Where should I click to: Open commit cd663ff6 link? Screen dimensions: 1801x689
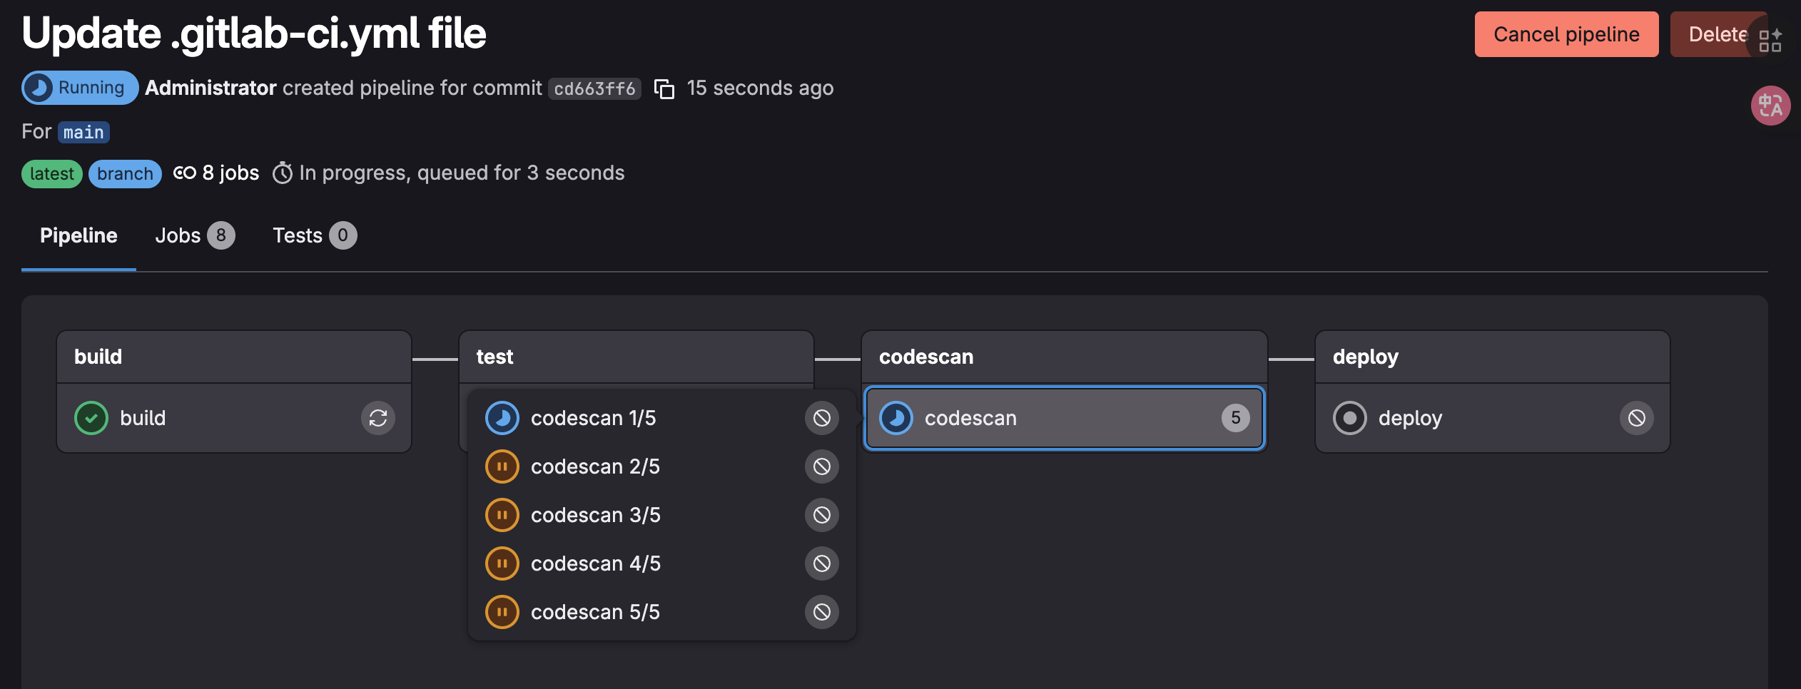594,88
